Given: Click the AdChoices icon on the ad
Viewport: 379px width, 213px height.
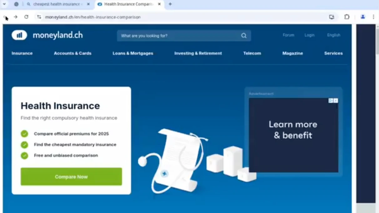Looking at the screenshot, I should point(331,101).
